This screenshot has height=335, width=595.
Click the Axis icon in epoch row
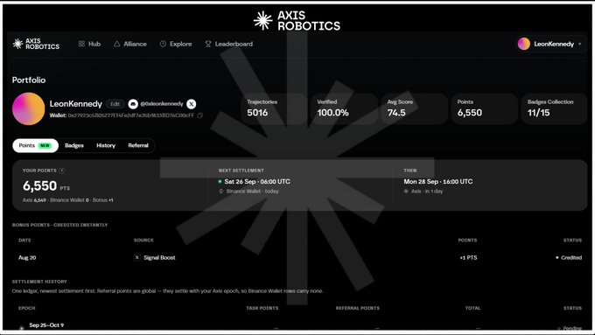coord(22,327)
